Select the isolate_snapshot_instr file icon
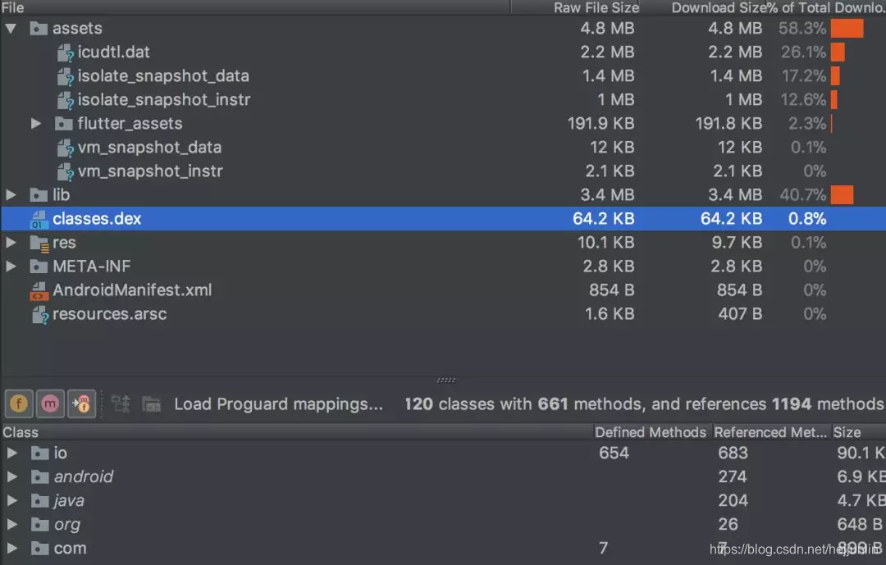Screen dimensions: 886x565 [66, 100]
